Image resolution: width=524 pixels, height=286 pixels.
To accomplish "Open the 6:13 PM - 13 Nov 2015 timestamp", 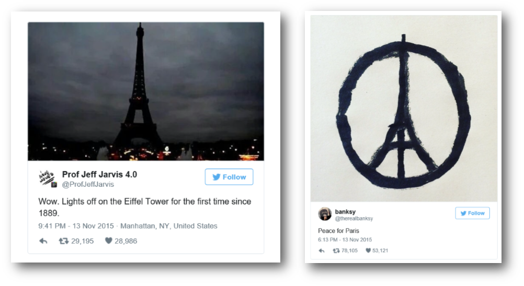I will click(345, 240).
